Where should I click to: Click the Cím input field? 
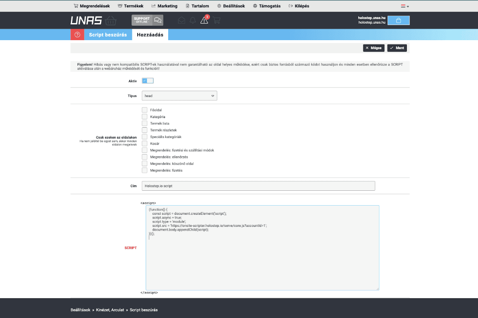click(x=258, y=186)
